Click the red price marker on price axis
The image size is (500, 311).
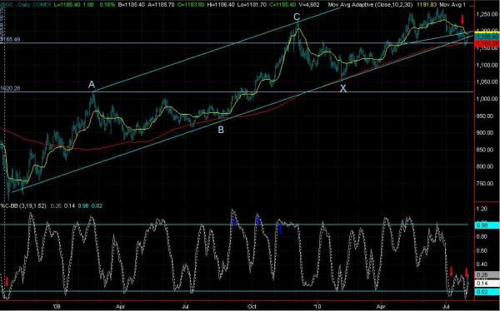click(487, 42)
